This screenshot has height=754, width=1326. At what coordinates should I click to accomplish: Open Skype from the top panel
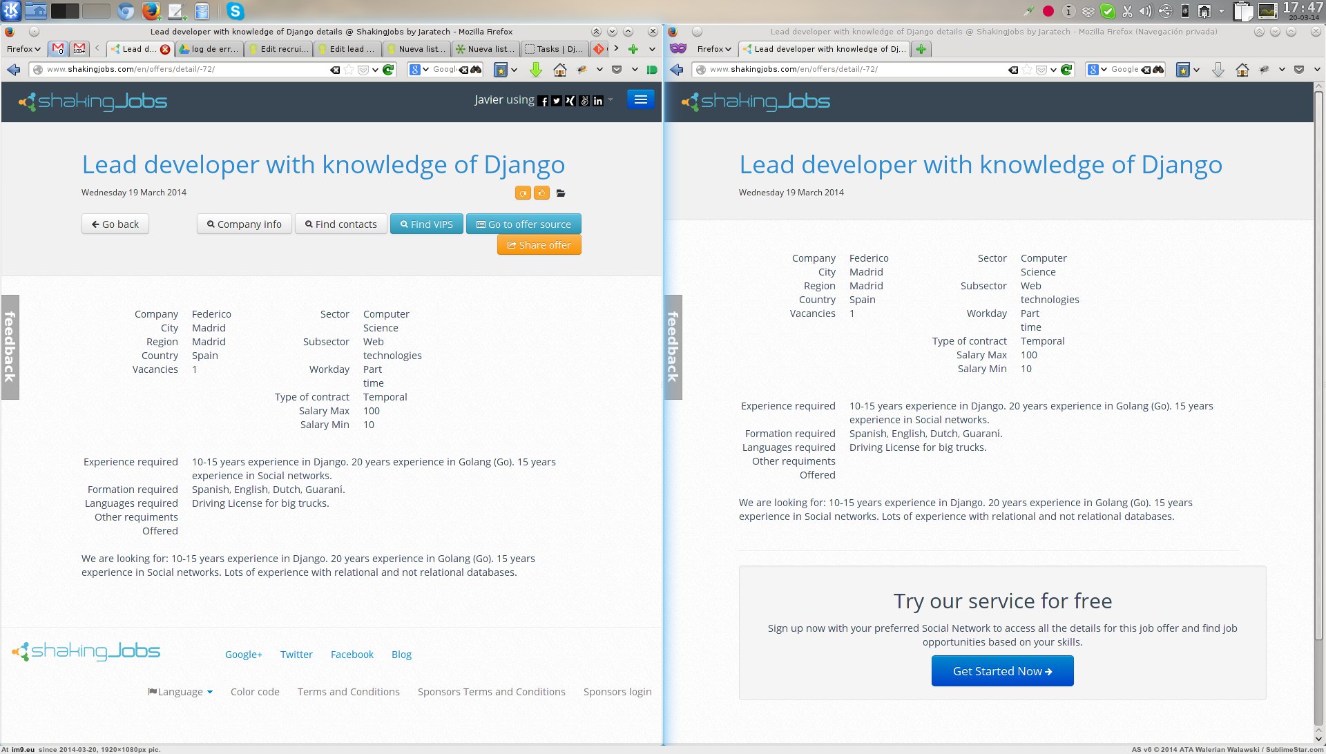(x=236, y=11)
